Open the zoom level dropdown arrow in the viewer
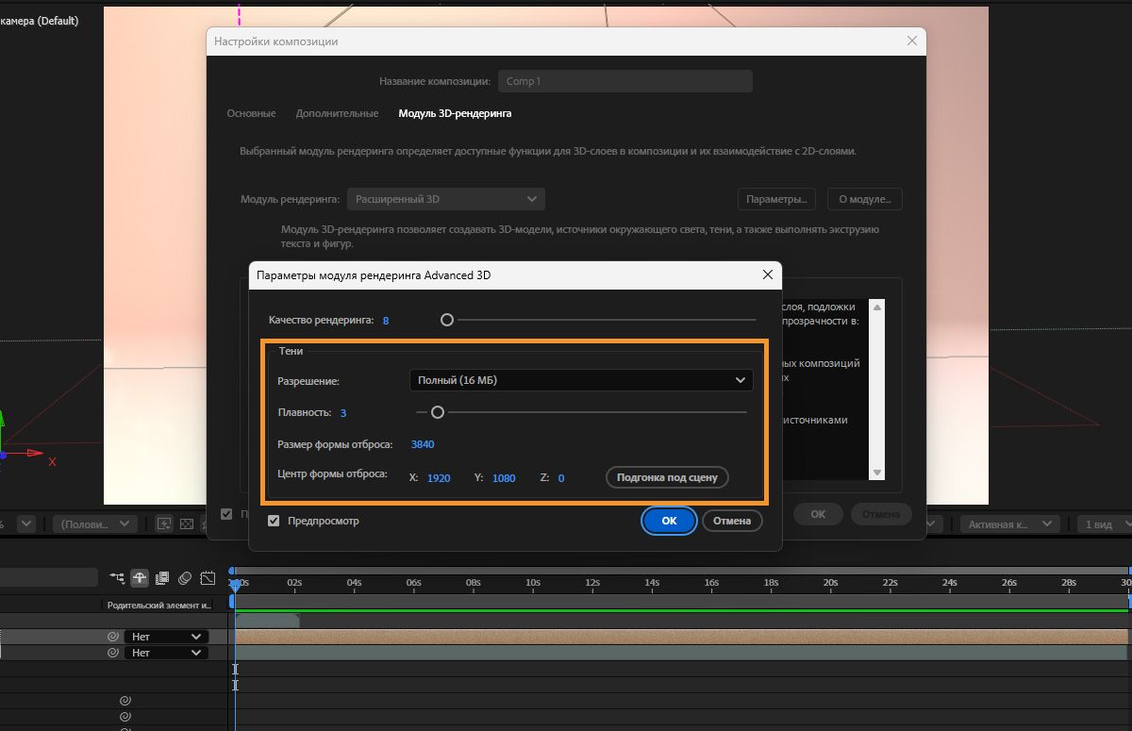The height and width of the screenshot is (731, 1132). 25,523
